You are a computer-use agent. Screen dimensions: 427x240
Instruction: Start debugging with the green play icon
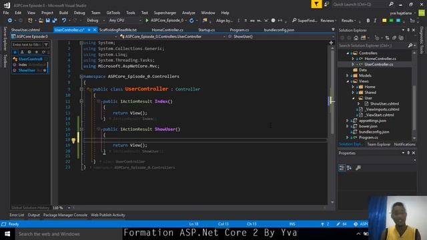tap(147, 21)
